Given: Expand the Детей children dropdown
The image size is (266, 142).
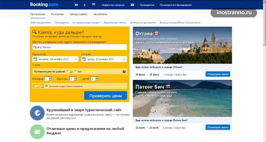Looking at the screenshot, I should [x=94, y=79].
